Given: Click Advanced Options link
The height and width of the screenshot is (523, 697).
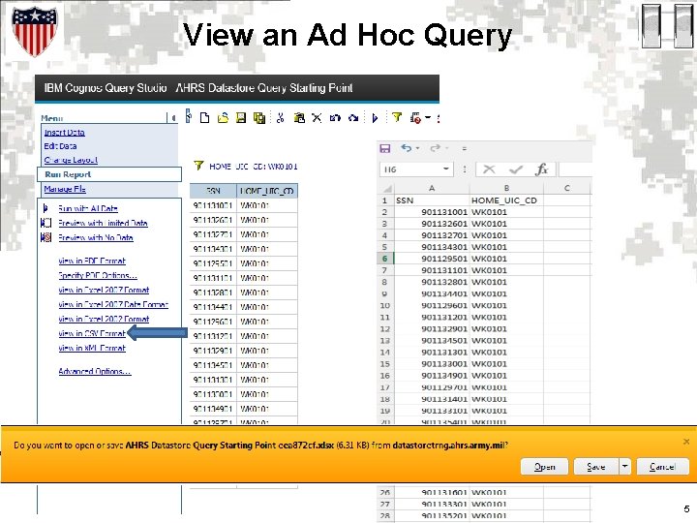Looking at the screenshot, I should (x=95, y=371).
